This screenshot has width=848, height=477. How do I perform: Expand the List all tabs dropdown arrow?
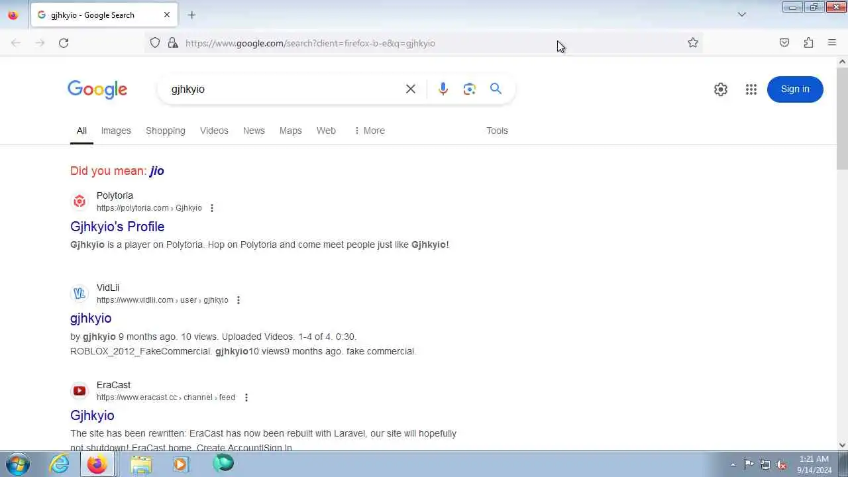[742, 15]
